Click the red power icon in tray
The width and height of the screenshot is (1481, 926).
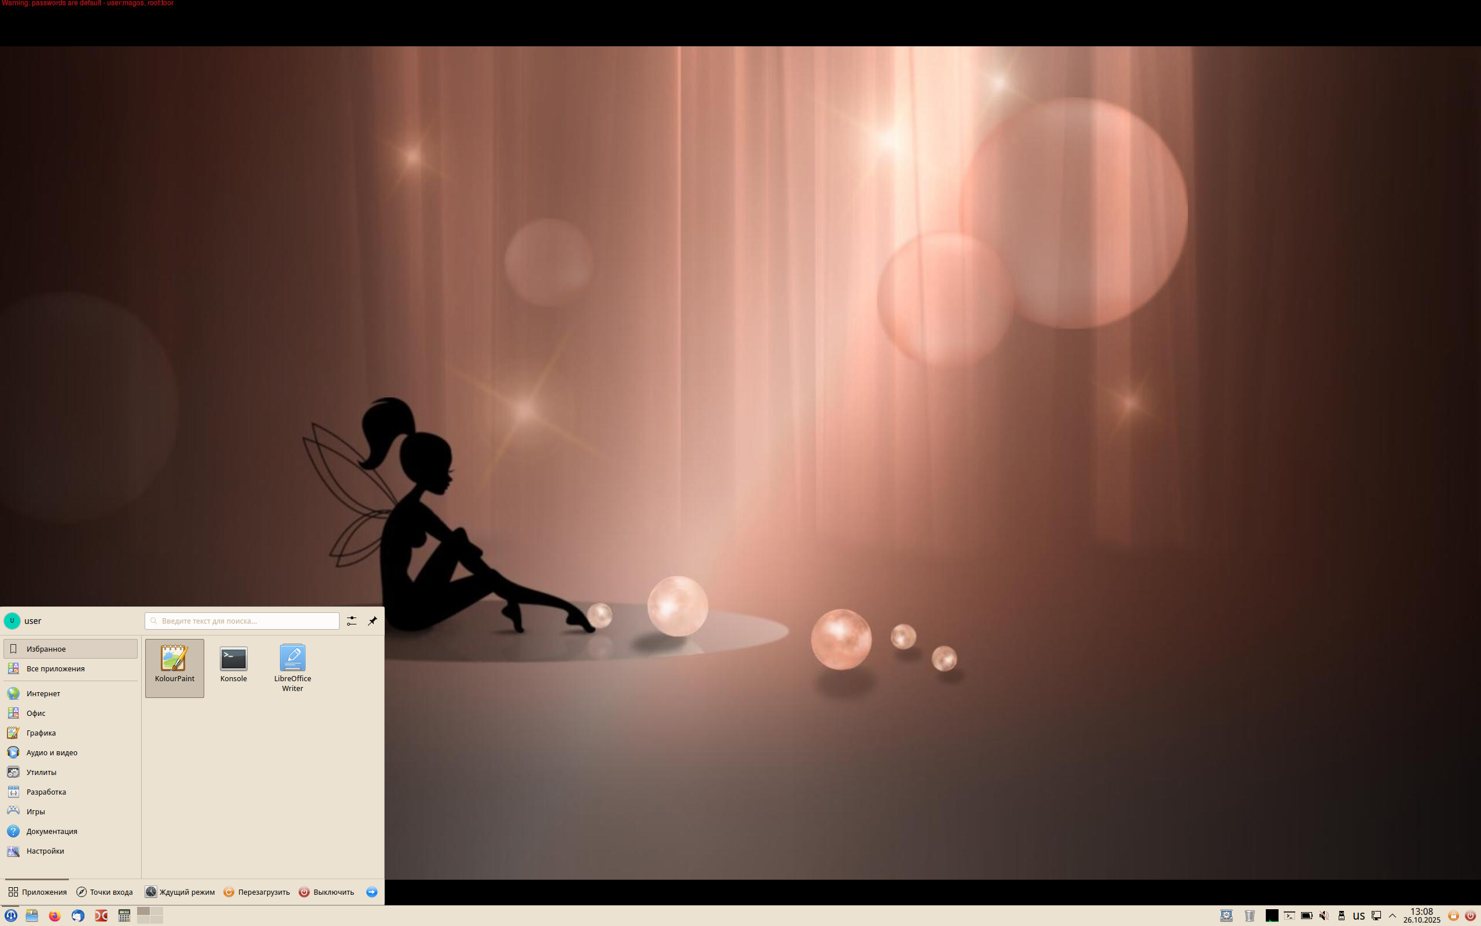pos(1471,916)
